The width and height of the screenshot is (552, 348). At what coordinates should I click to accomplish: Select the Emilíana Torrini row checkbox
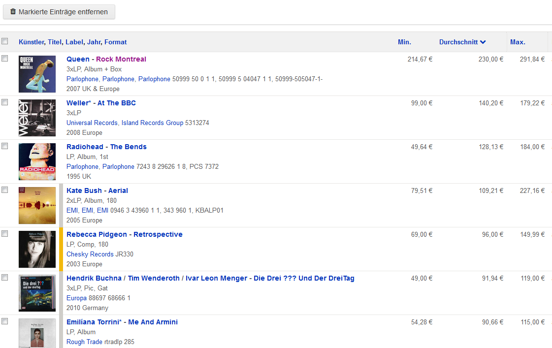point(4,321)
